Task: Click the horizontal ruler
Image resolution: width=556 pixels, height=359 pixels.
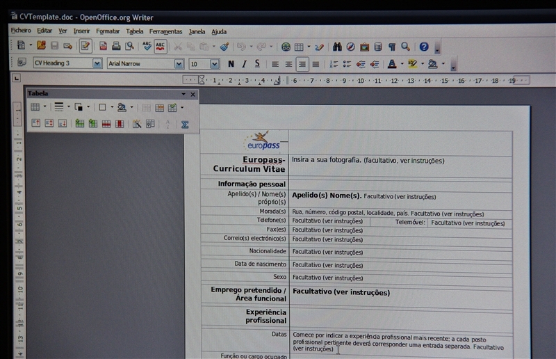Action: pyautogui.click(x=357, y=81)
